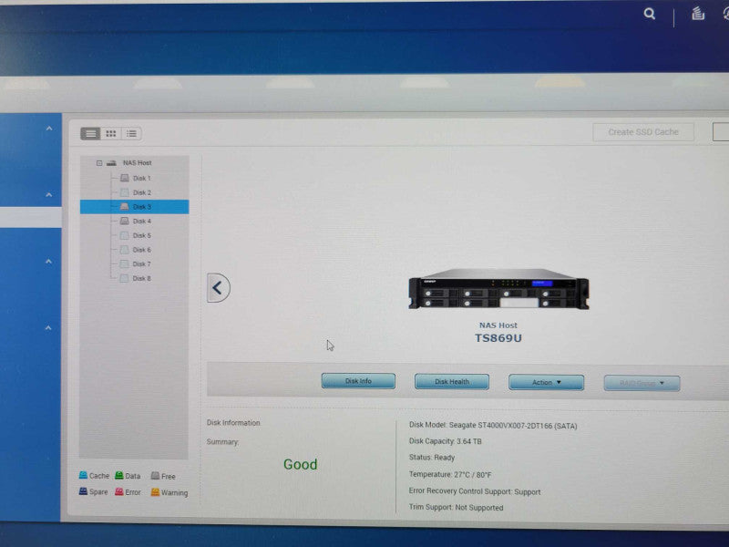Select Disk 8 in the tree
This screenshot has height=547, width=729.
(x=142, y=278)
